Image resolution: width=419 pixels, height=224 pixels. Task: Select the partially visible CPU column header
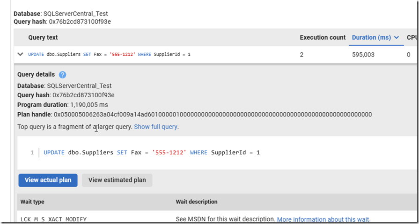click(x=412, y=37)
